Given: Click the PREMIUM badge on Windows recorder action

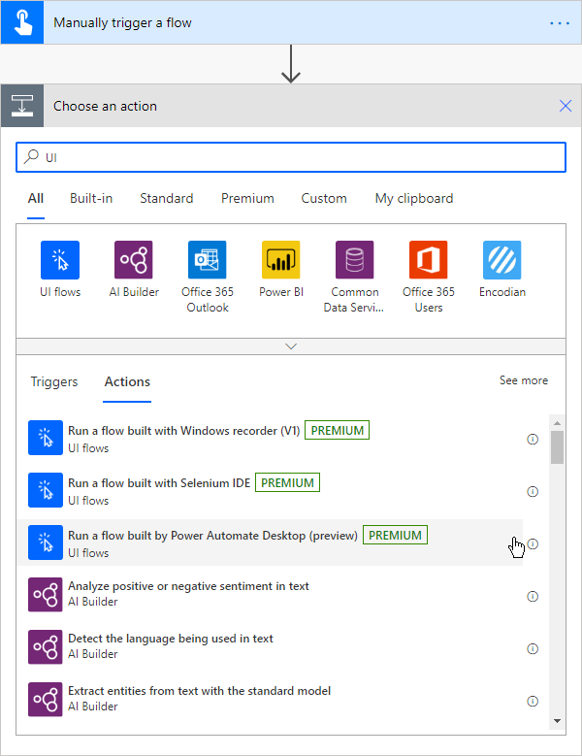Looking at the screenshot, I should point(338,430).
